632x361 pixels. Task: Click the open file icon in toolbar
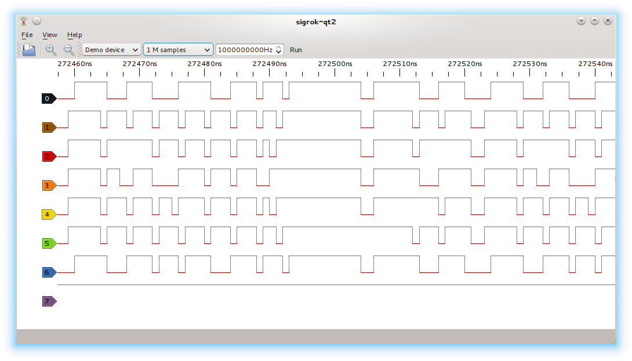tap(29, 50)
